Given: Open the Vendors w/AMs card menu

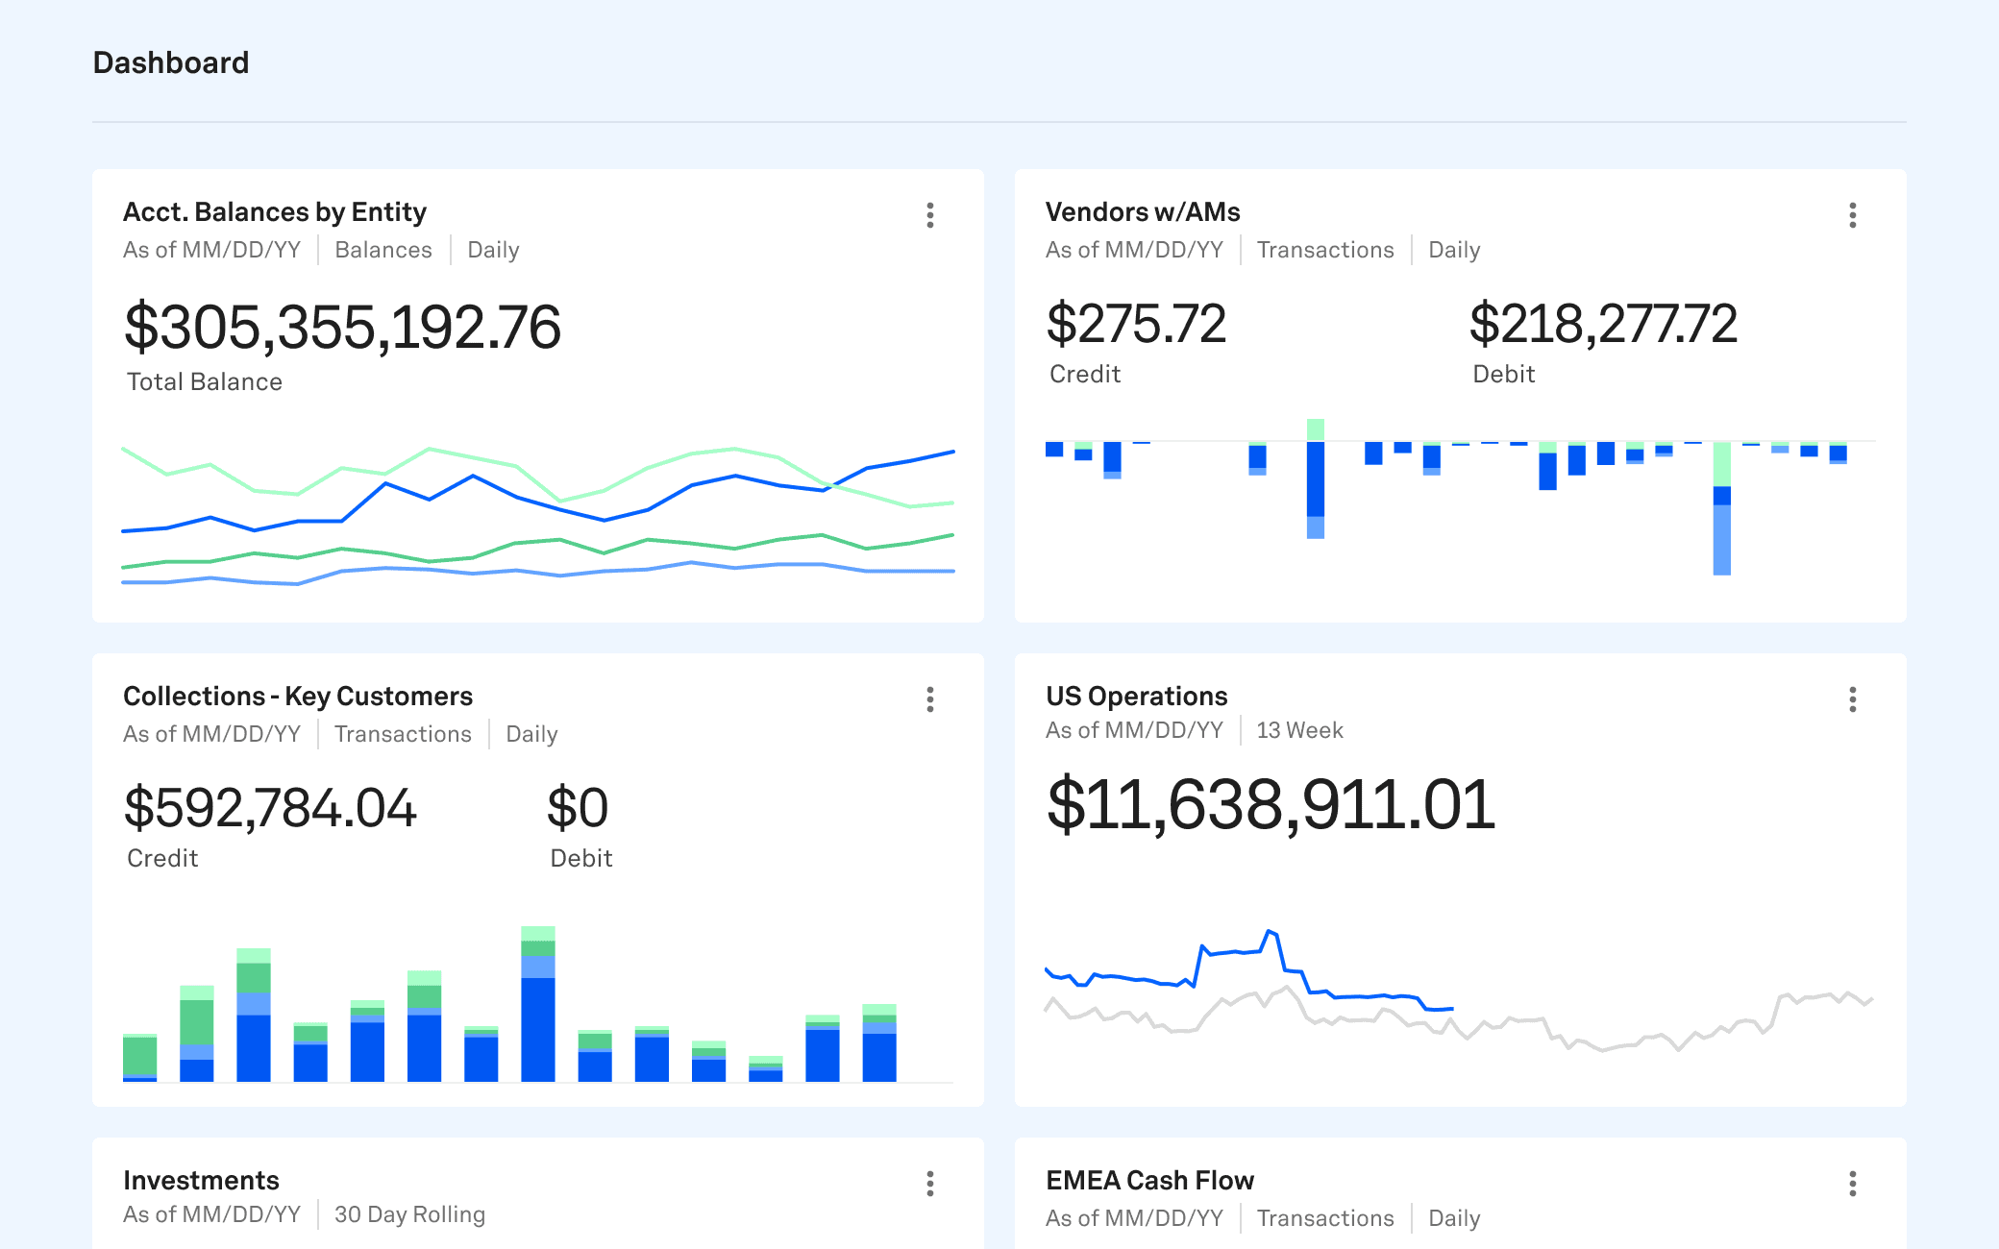Looking at the screenshot, I should click(1850, 216).
